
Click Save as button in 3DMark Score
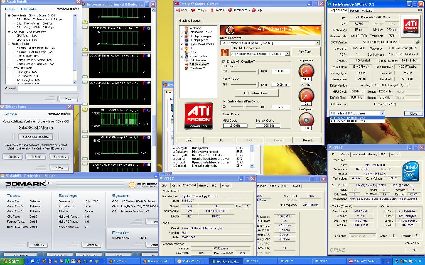tap(60, 157)
